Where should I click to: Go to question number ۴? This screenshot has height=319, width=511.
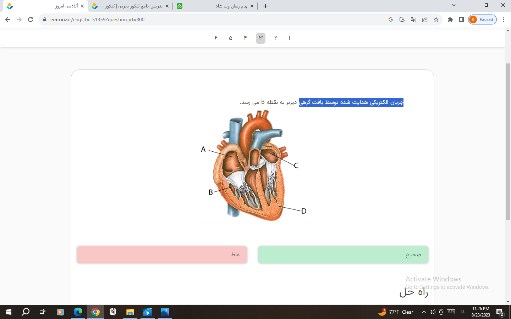[246, 38]
